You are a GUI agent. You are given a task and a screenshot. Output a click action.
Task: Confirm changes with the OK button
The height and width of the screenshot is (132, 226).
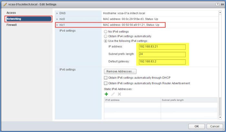[196, 127]
